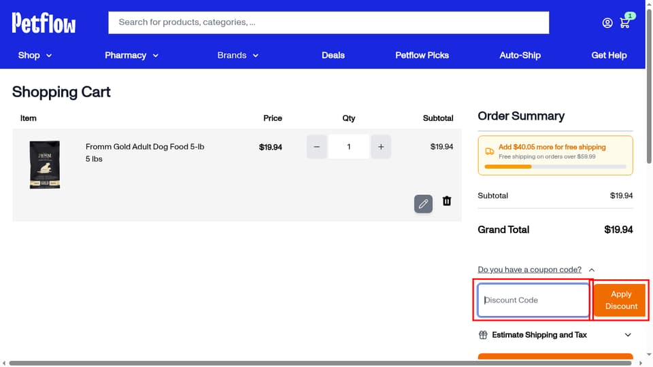
Task: Expand the Shop menu
Action: tap(35, 55)
